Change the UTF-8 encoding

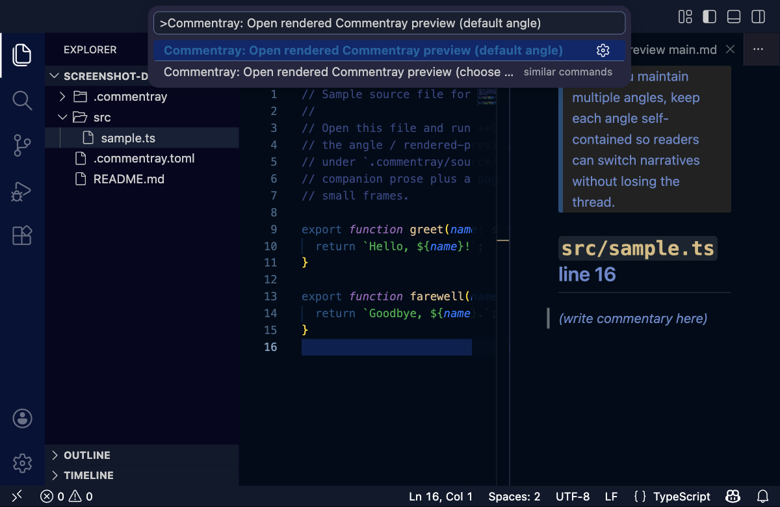tap(573, 497)
